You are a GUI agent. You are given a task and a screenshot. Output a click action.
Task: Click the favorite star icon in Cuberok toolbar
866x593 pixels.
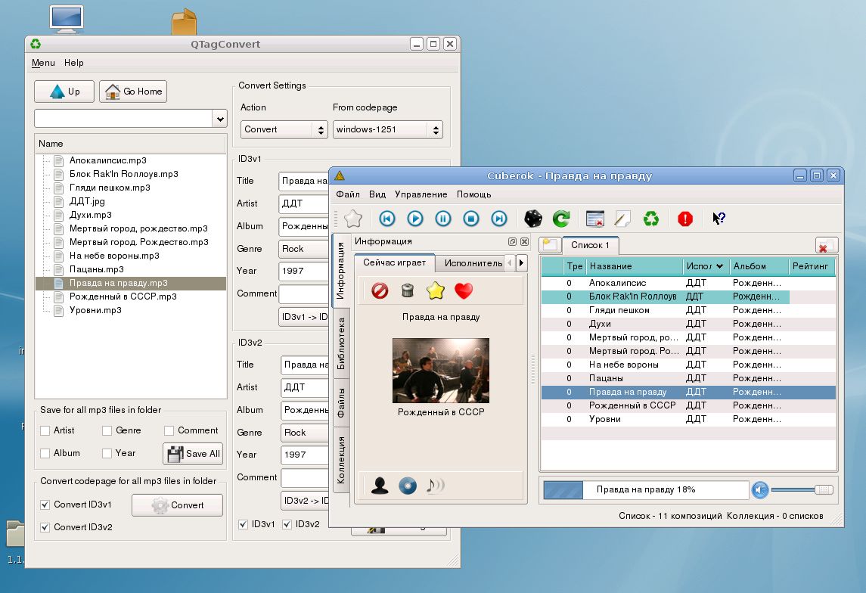tap(353, 219)
